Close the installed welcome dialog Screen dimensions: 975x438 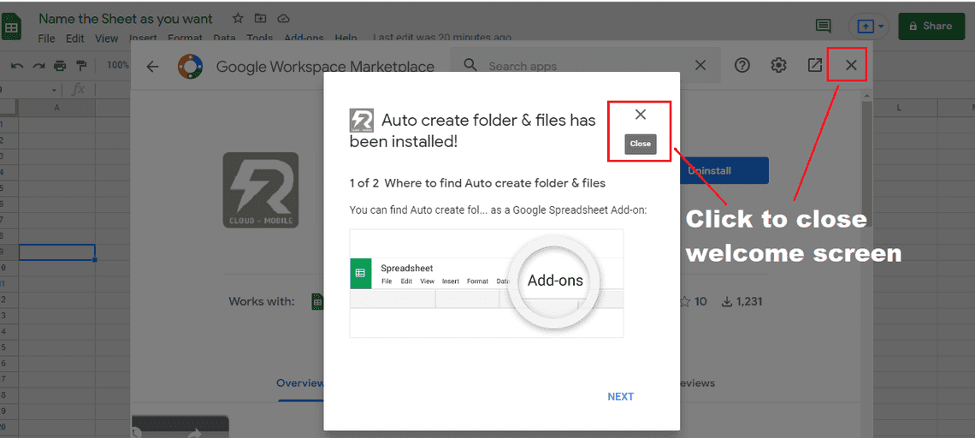point(641,115)
